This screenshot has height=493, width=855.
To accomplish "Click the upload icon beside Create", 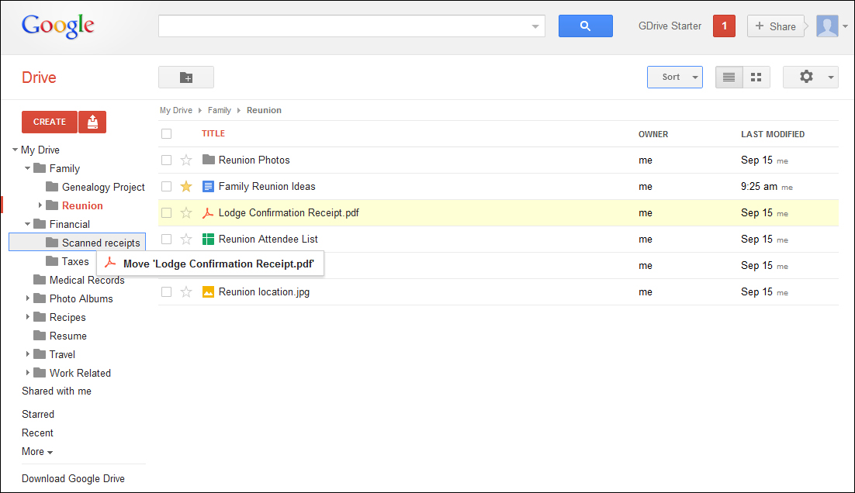I will click(x=92, y=122).
